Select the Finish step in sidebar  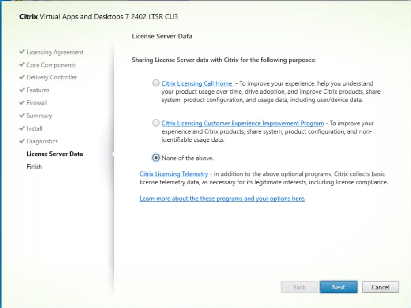point(34,167)
